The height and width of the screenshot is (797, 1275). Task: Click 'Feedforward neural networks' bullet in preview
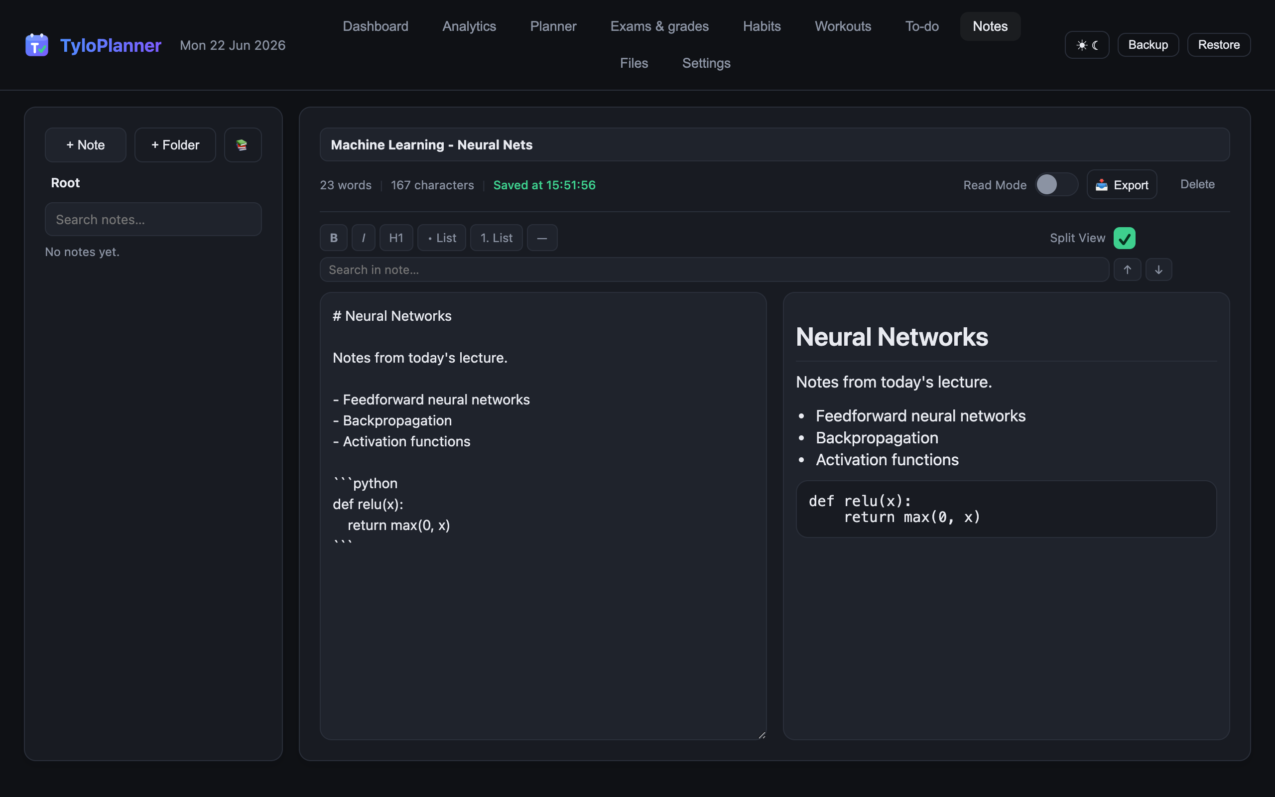[x=921, y=416]
